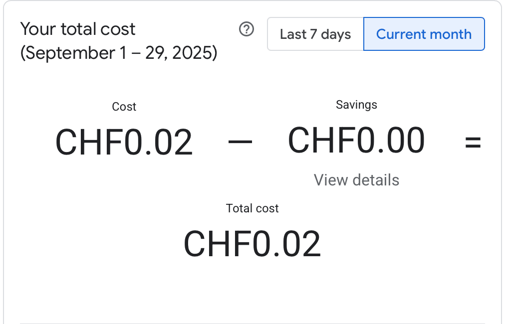Viewport: 509px width, 324px height.
Task: Select the Current month range
Action: tap(424, 34)
